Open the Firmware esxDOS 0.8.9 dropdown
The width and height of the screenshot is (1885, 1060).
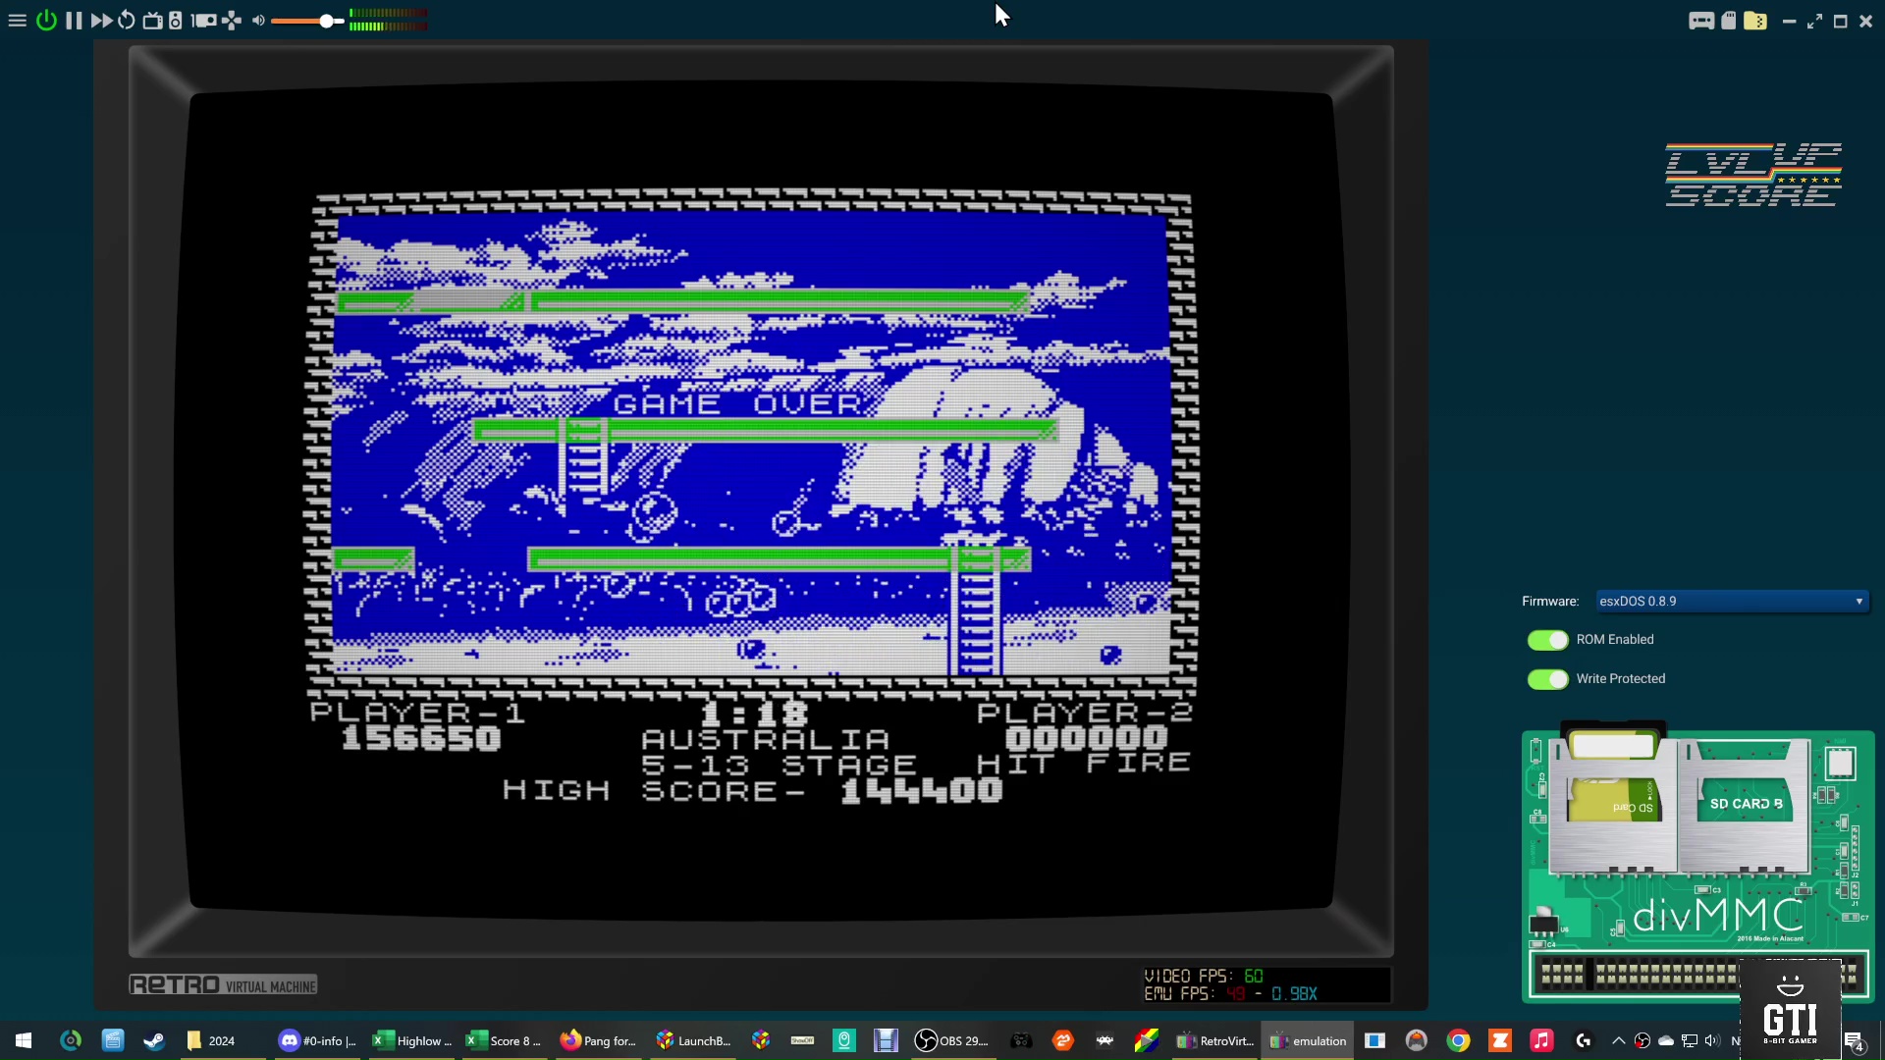click(1732, 602)
